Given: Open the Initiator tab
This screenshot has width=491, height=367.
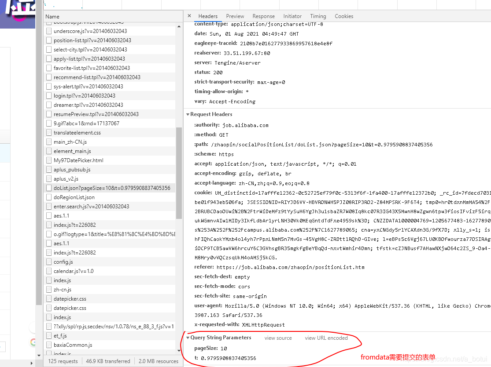Looking at the screenshot, I should point(292,16).
